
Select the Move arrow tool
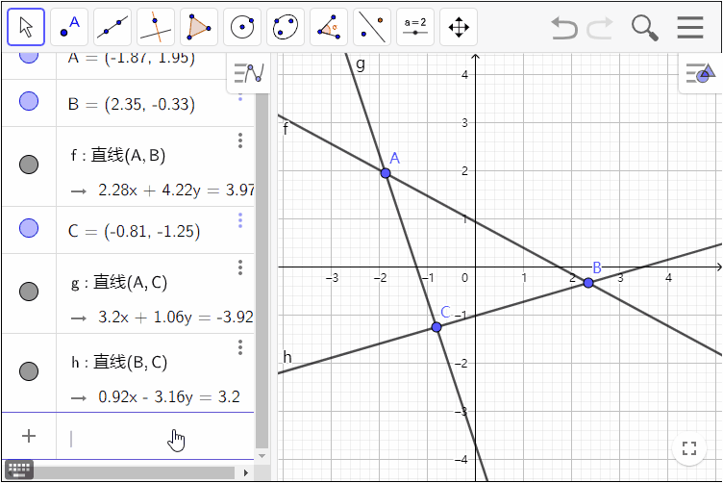(26, 27)
